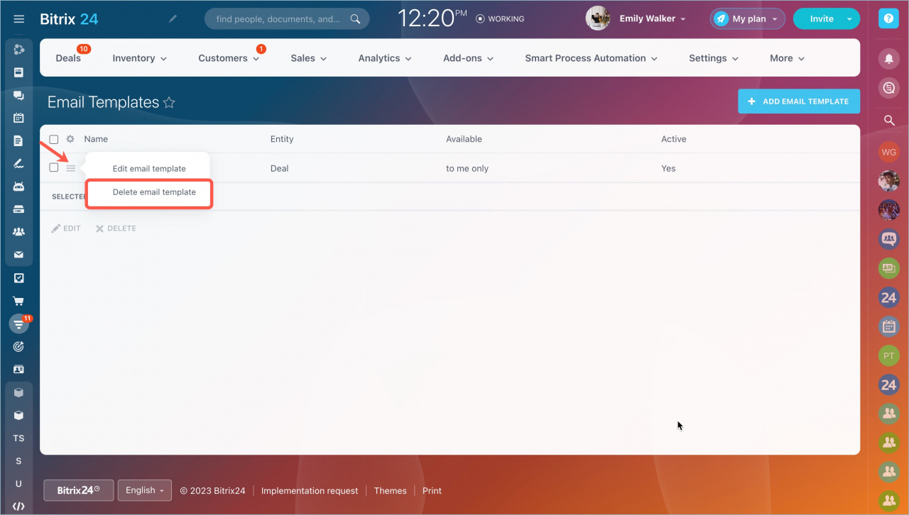Open the workgroups people icon in left sidebar
The height and width of the screenshot is (515, 909).
19,232
